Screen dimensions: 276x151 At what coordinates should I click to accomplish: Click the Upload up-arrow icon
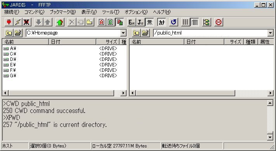coord(47,22)
